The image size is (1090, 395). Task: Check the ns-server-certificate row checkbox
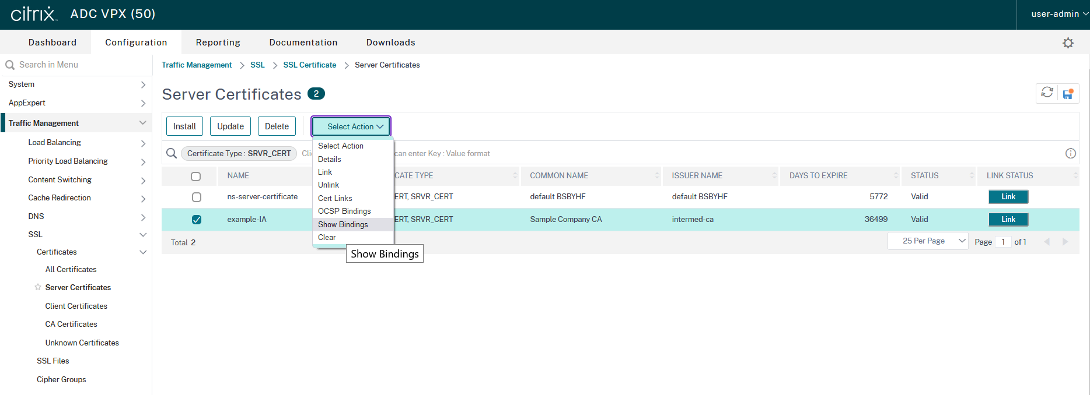[x=197, y=197]
